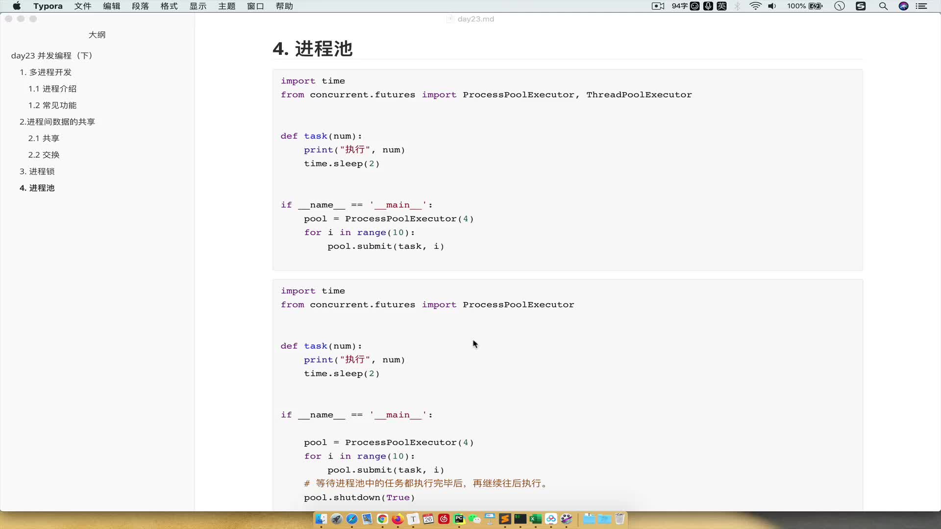
Task: Click the 英 input language icon
Action: coord(721,6)
